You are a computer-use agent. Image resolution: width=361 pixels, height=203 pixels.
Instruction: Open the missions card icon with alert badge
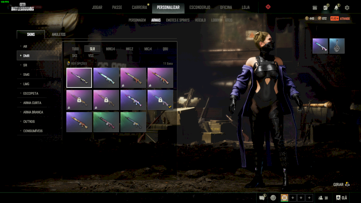[x=326, y=7]
